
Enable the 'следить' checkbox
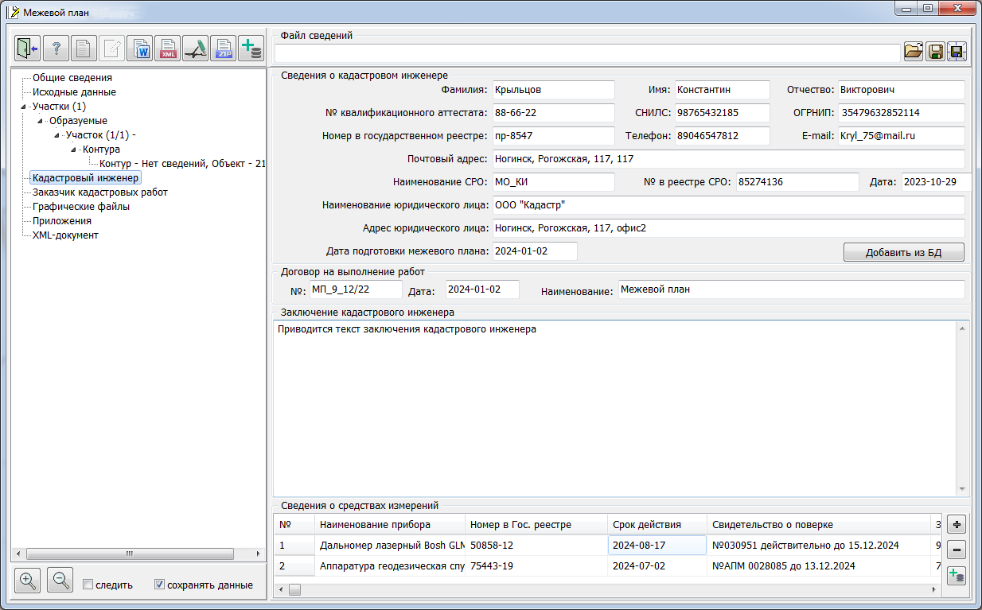point(89,585)
